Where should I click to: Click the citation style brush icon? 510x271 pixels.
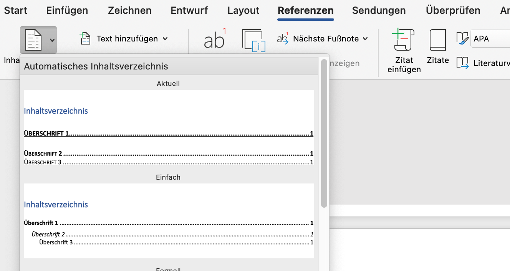coord(462,38)
